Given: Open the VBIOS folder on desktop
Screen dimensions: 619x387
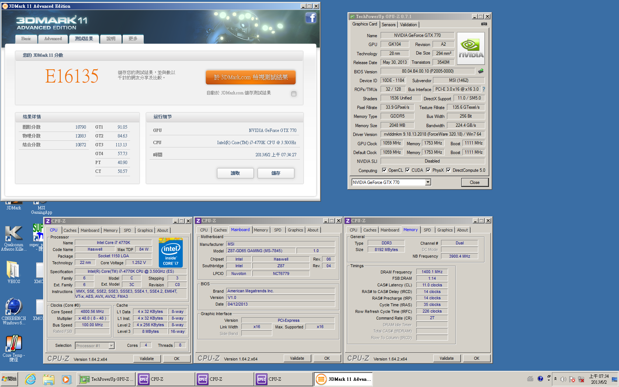Looking at the screenshot, I should pyautogui.click(x=14, y=272).
